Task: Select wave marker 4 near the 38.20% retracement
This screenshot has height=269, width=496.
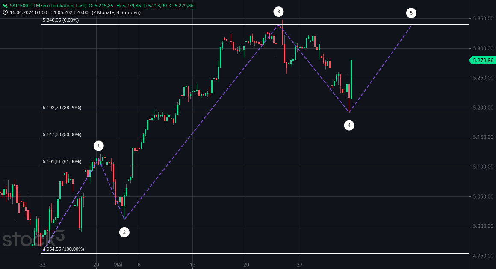Action: coord(349,125)
